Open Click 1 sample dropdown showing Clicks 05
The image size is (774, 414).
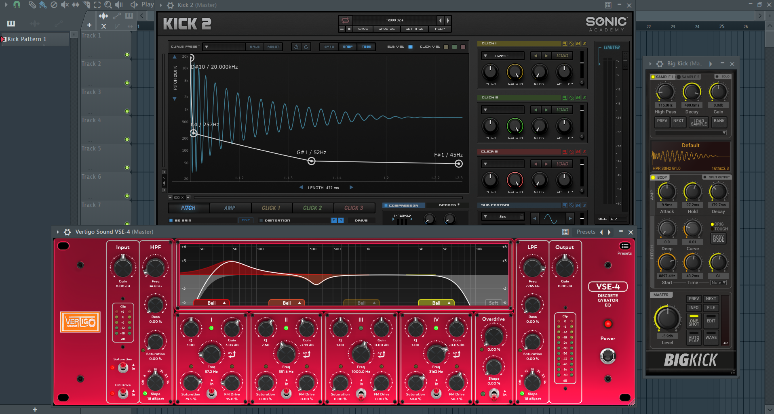point(502,56)
